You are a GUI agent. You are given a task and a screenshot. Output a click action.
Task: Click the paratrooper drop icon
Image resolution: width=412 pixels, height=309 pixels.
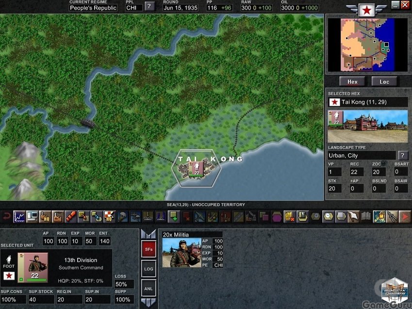pyautogui.click(x=122, y=217)
